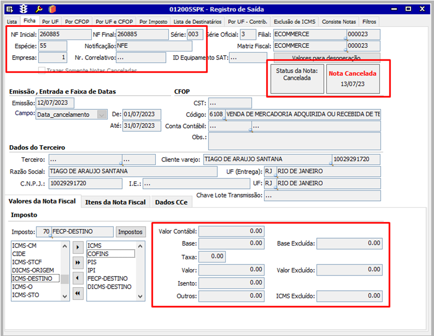Image resolution: width=434 pixels, height=336 pixels.
Task: Switch to the Ficha tab
Action: (29, 21)
